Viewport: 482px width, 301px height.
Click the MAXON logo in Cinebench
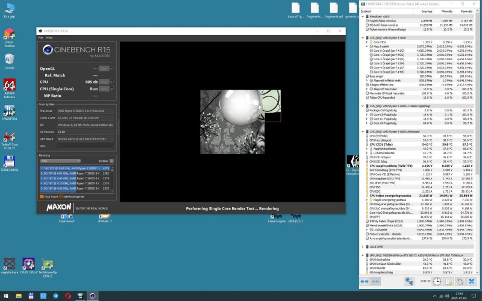coord(58,207)
